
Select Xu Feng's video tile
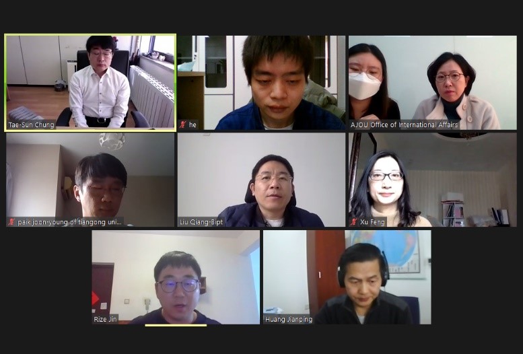pyautogui.click(x=433, y=180)
